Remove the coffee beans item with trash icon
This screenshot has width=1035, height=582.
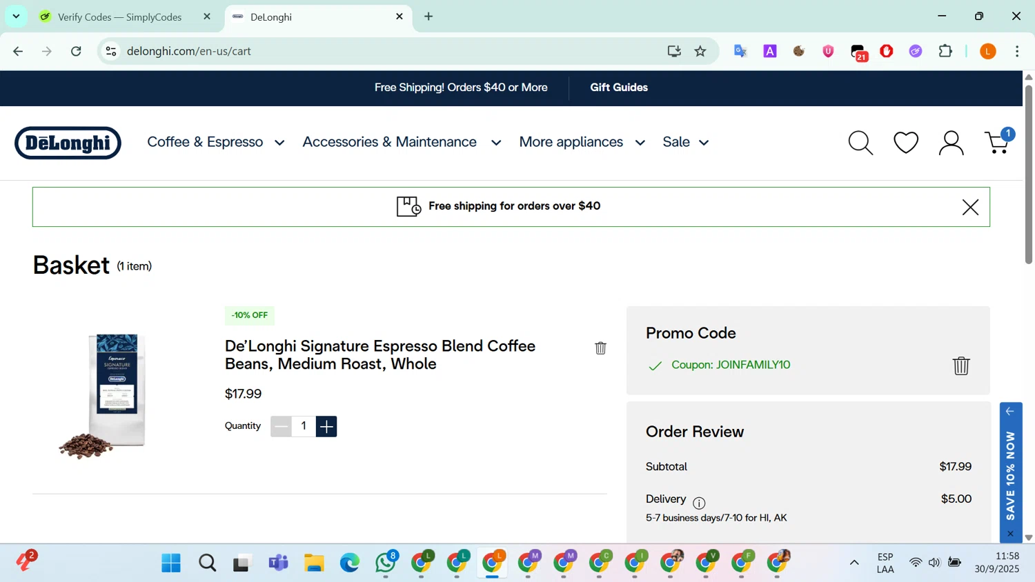click(x=600, y=348)
